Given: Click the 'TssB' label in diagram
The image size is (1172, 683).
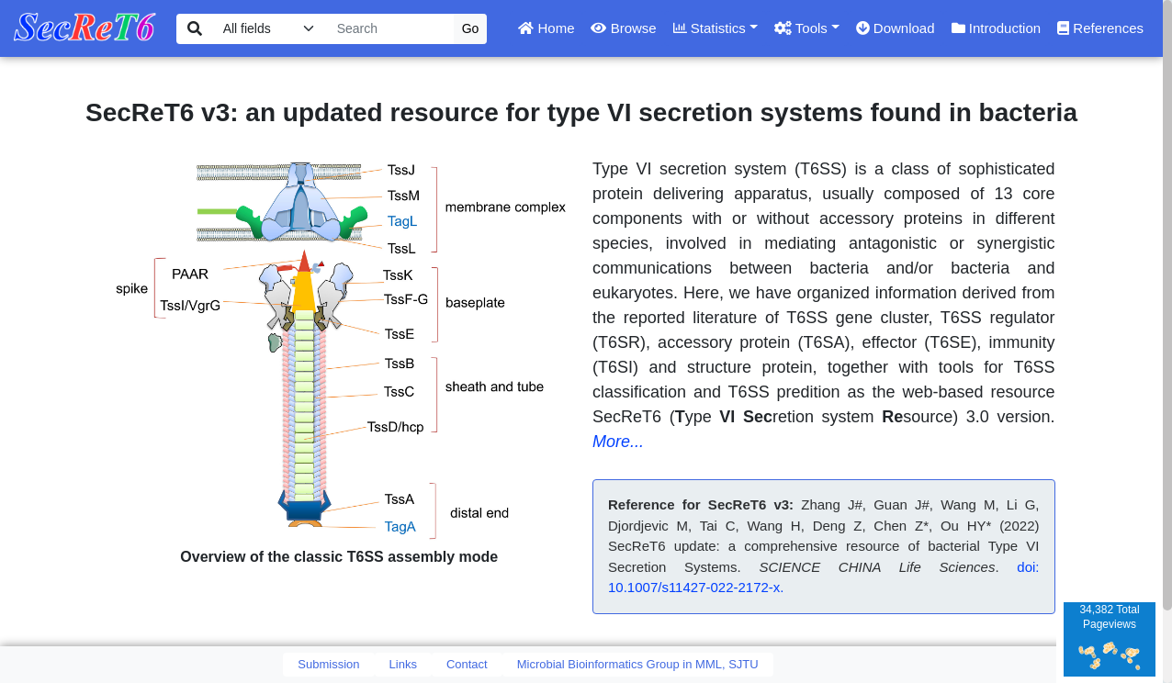Looking at the screenshot, I should point(400,364).
